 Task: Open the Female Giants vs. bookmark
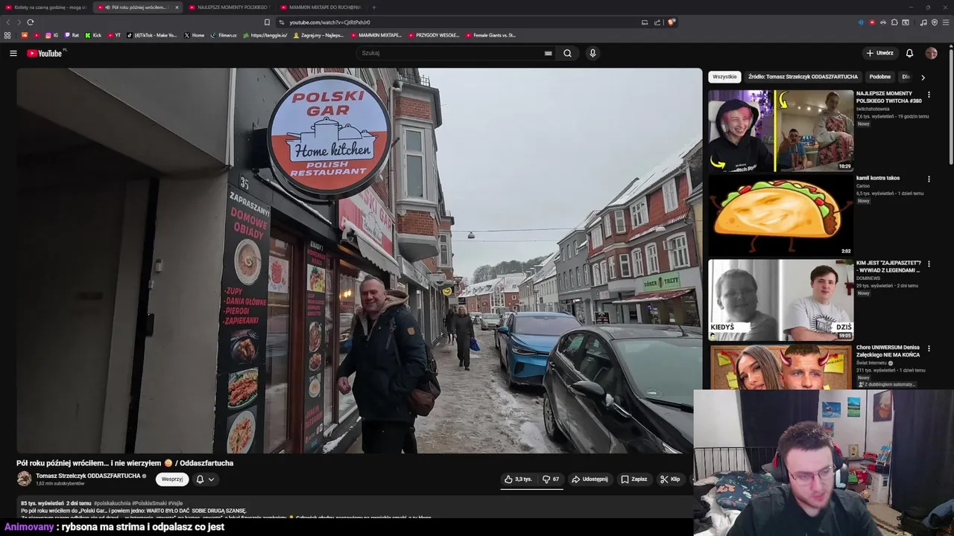click(x=490, y=35)
